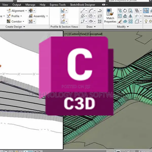This screenshot has width=152, height=152.
Task: Expand the Corridor dropdown arrow
Action: click(24, 22)
